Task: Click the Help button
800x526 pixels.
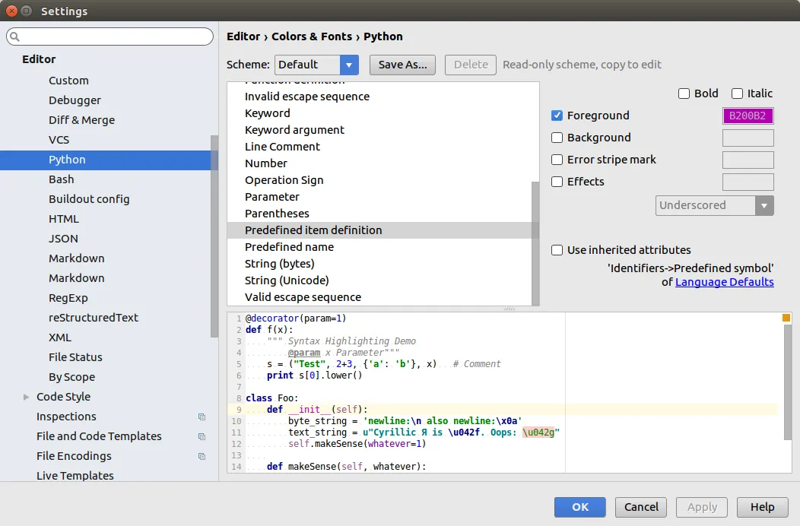Action: click(762, 507)
